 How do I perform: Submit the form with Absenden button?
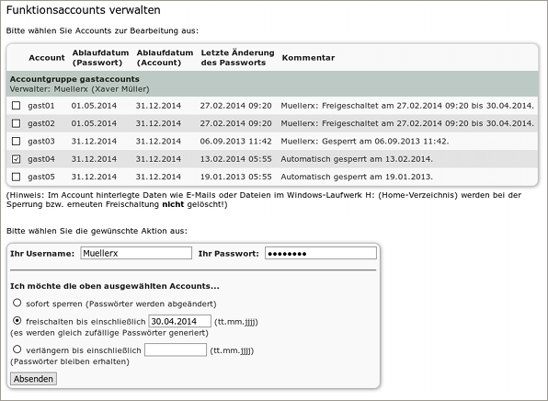point(33,379)
